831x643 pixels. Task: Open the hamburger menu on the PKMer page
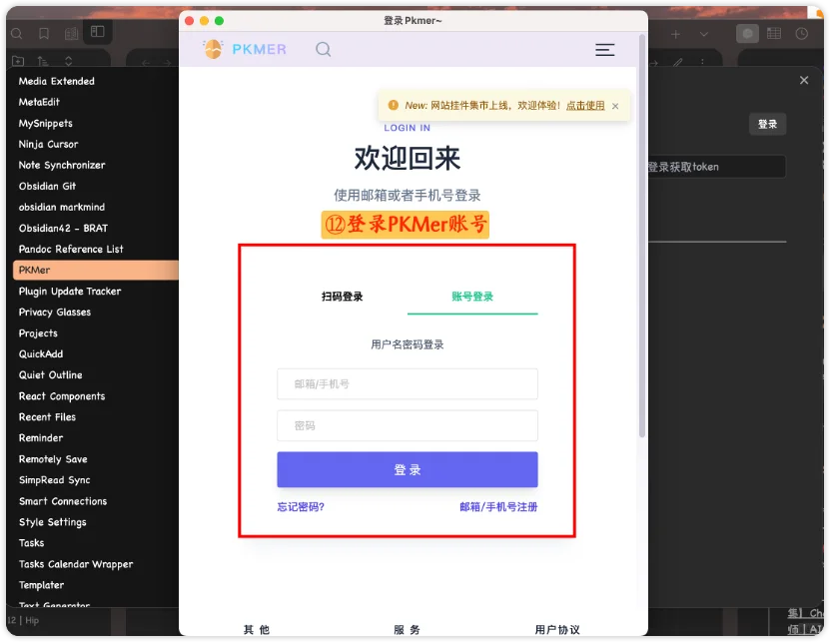pos(605,49)
